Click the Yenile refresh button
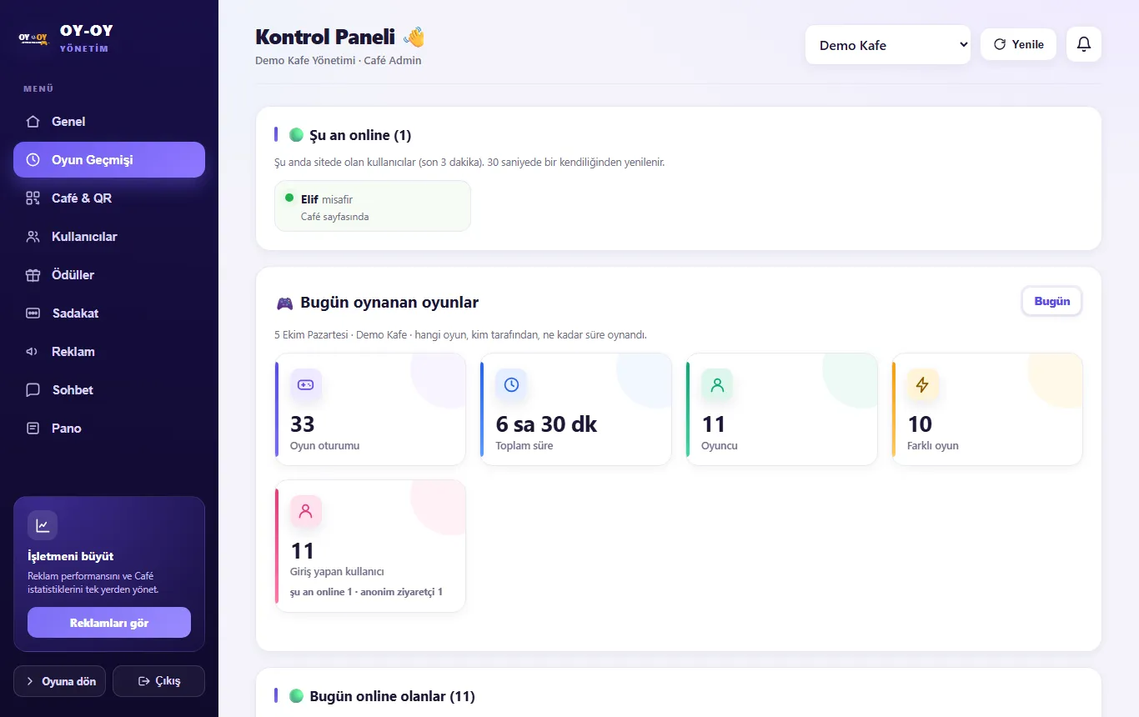Image resolution: width=1139 pixels, height=717 pixels. (x=1018, y=44)
